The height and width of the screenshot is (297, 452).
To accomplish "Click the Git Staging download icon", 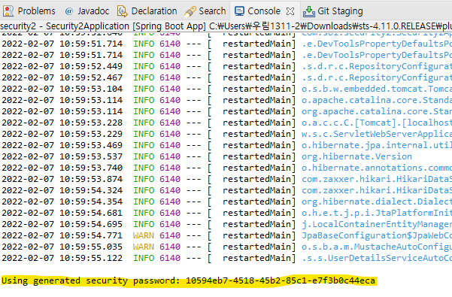I will [x=309, y=11].
